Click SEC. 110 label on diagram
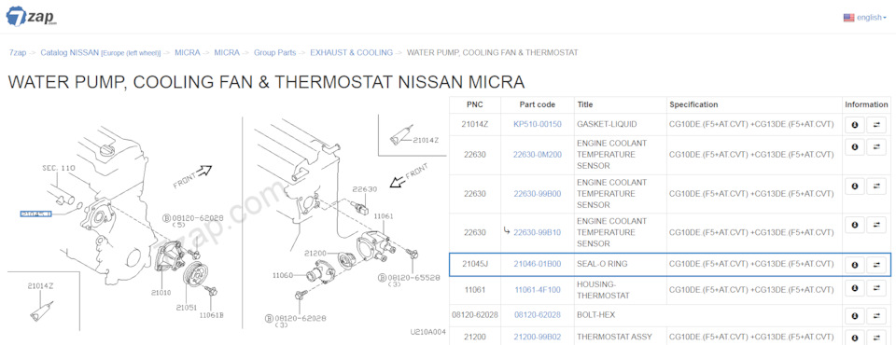Image resolution: width=896 pixels, height=345 pixels. (x=59, y=169)
